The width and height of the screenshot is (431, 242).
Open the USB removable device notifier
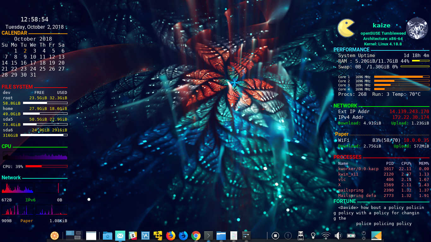301,235
